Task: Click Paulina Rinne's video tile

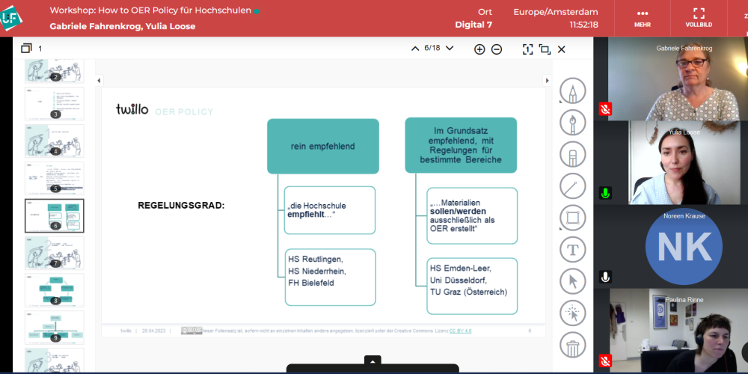Action: [x=678, y=331]
